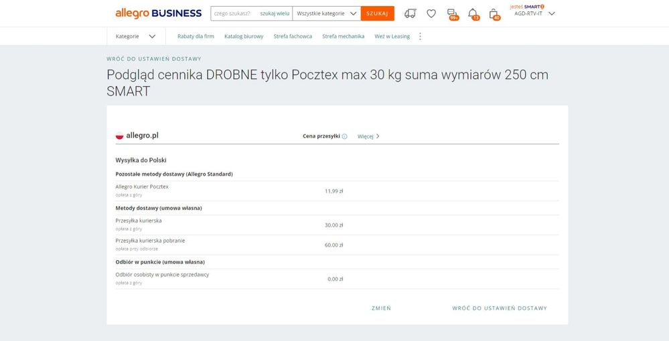Screen dimensions: 669x341
Task: Click bottom 'WRÓĆ DO USTAWIEŃ DOSTAWY' button
Action: (500, 308)
